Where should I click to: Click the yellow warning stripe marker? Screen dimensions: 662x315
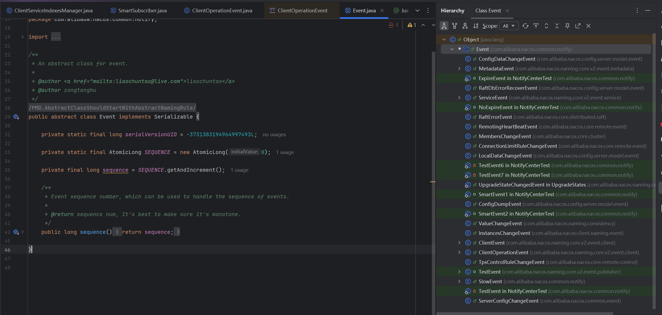pos(433,182)
